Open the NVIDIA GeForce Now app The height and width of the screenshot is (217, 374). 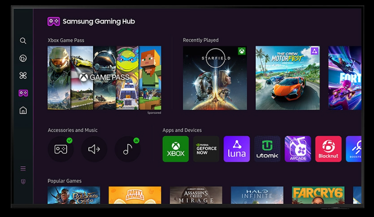[x=206, y=149]
